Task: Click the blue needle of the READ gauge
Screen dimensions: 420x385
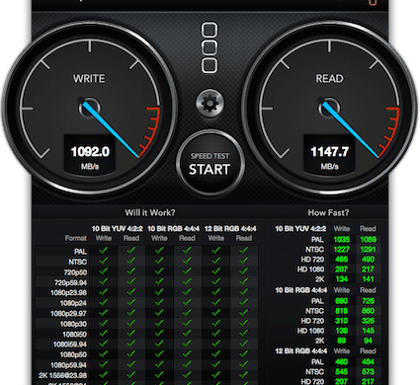Action: pos(350,129)
